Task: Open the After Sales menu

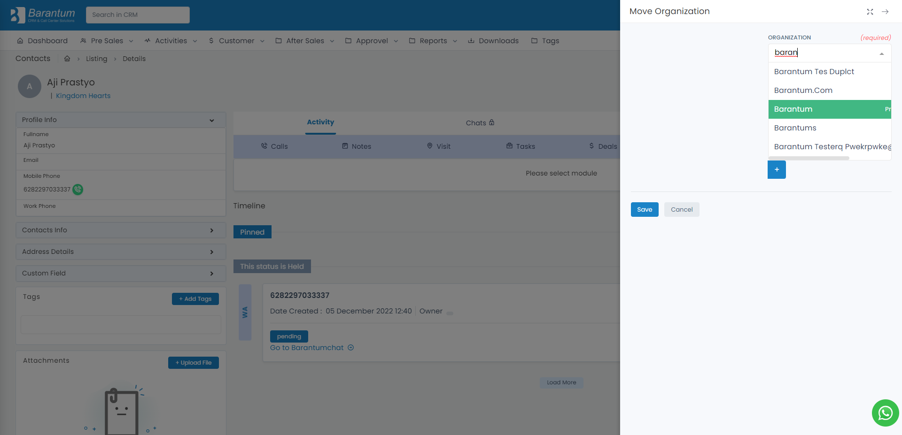Action: click(305, 41)
